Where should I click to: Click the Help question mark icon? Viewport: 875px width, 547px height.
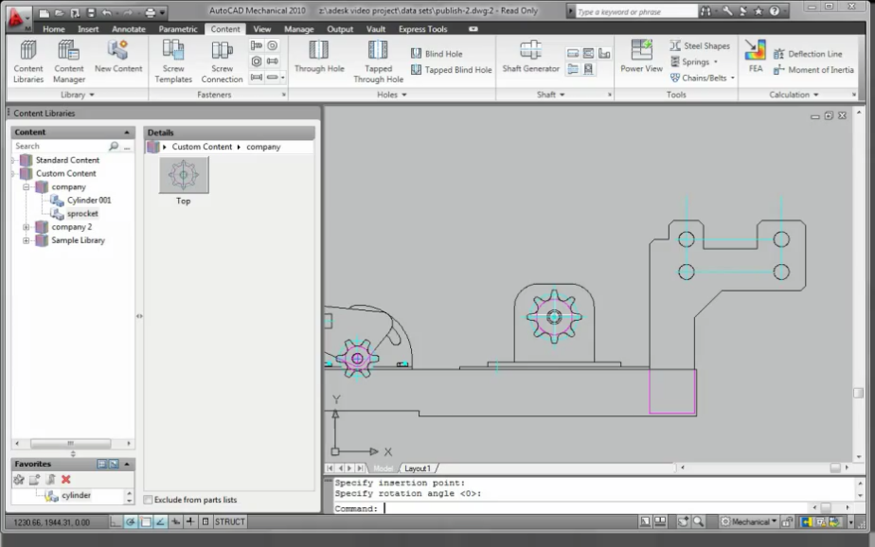coord(775,11)
